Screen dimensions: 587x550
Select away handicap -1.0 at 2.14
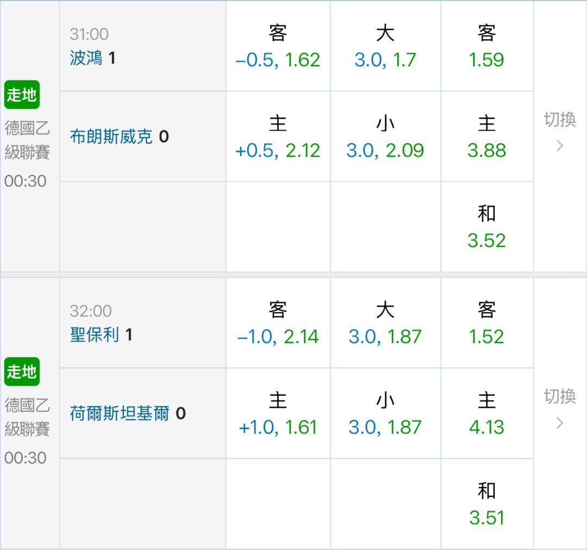coord(278,323)
